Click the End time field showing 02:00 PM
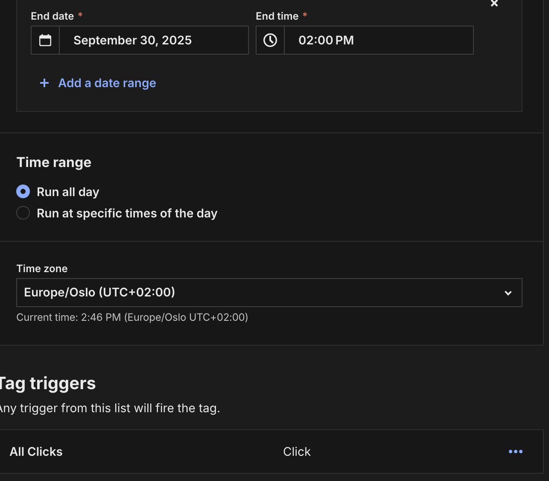This screenshot has height=481, width=549. coord(378,40)
